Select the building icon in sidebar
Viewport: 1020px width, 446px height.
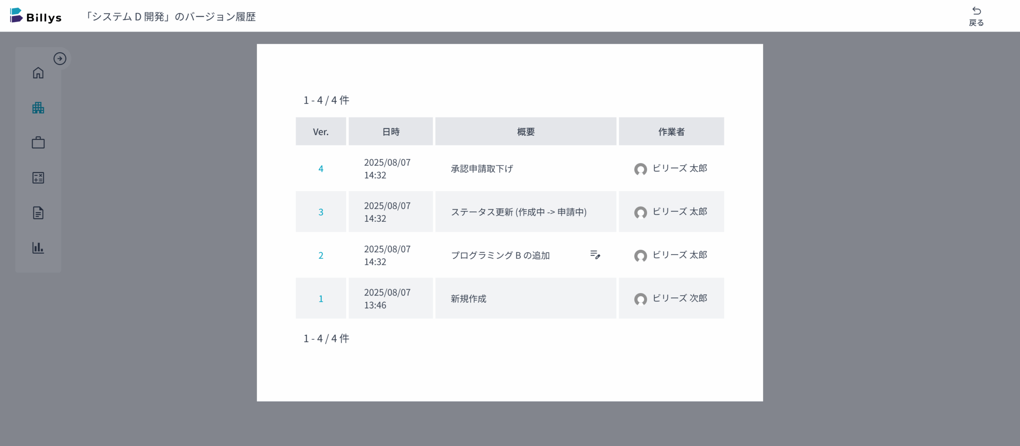(x=38, y=108)
